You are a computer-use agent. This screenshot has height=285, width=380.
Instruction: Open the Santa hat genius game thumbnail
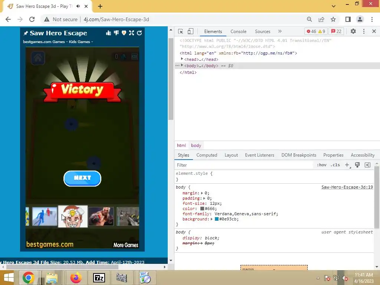click(x=73, y=217)
